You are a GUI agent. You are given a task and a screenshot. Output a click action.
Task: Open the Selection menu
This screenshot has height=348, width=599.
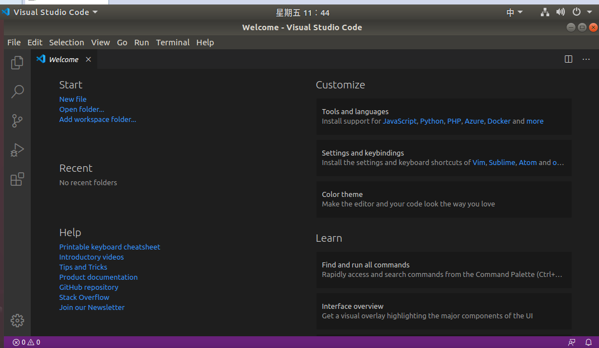67,43
